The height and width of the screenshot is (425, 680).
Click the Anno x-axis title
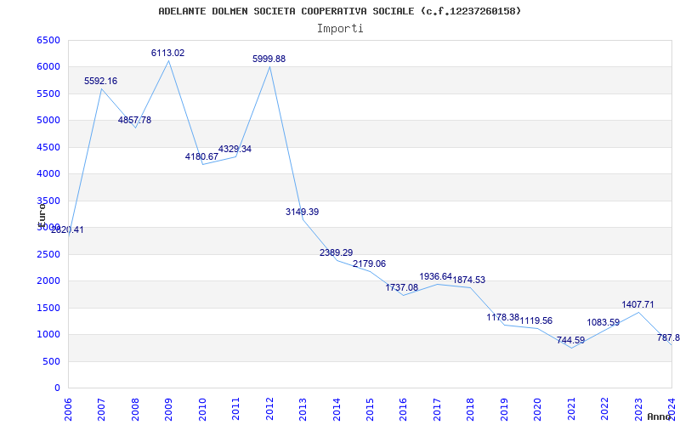tap(659, 416)
